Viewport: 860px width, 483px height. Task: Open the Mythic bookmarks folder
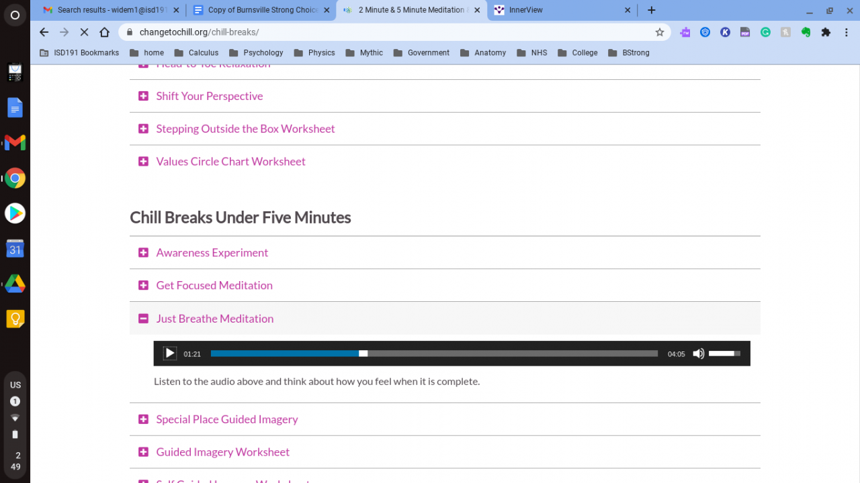point(364,53)
